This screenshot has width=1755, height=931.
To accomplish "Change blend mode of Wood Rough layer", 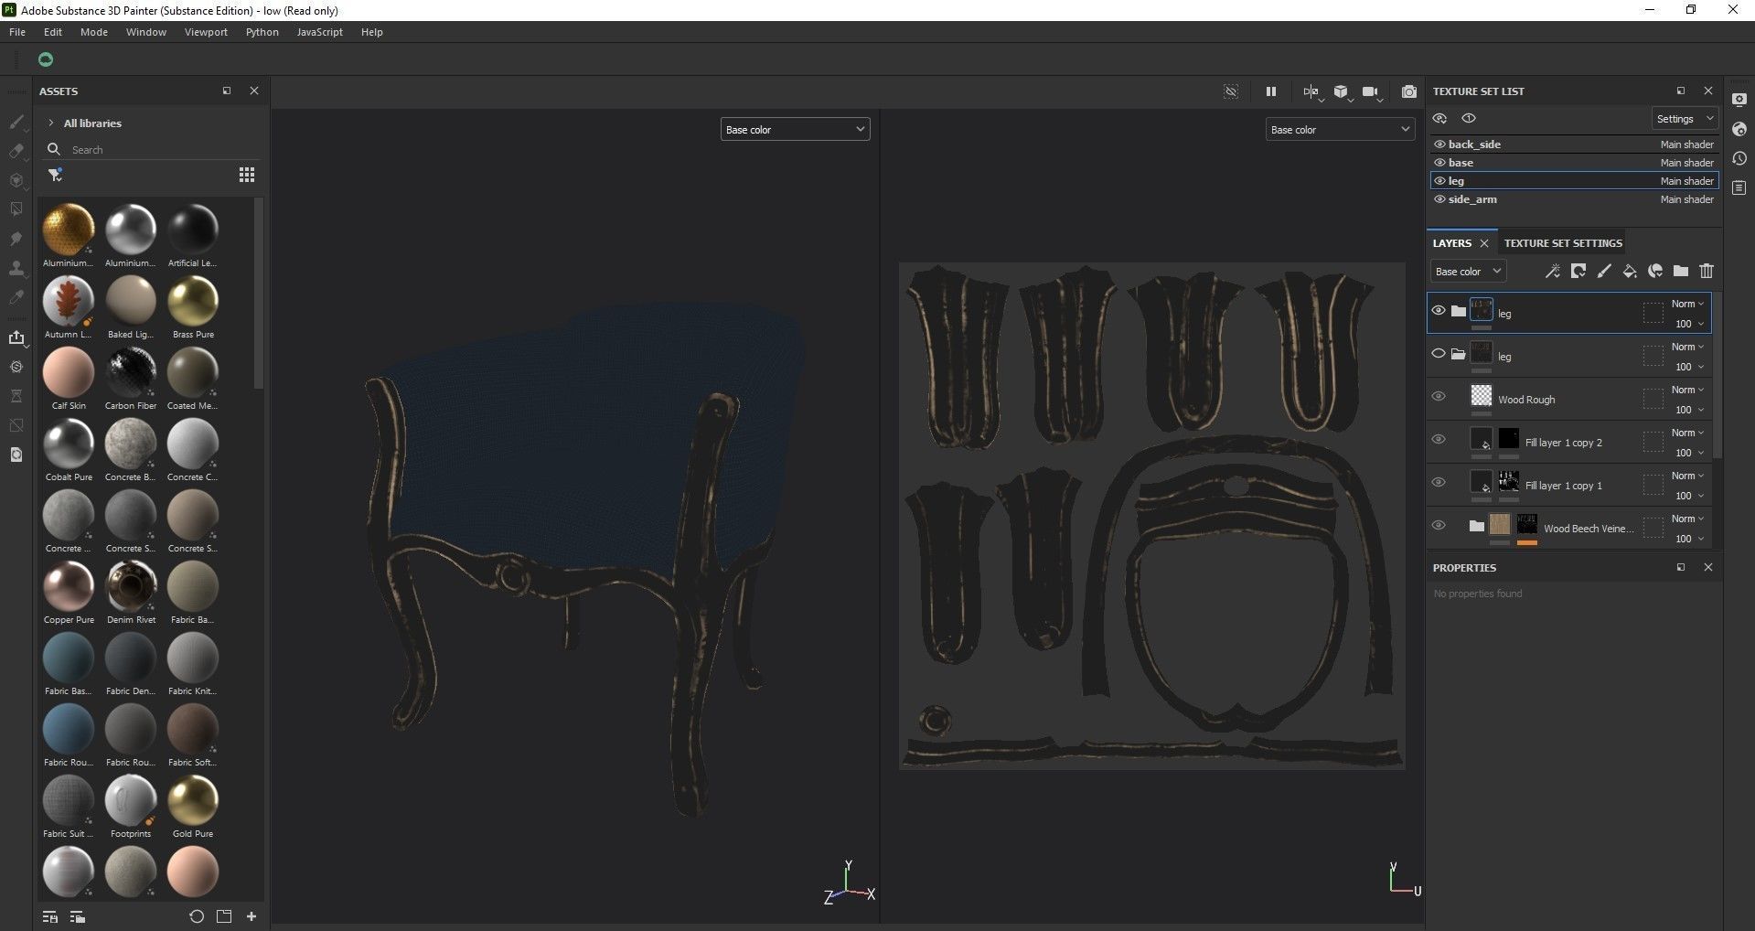I will [x=1687, y=390].
